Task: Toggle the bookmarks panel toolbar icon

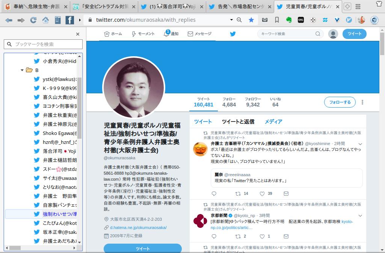Action: pyautogui.click(x=58, y=20)
